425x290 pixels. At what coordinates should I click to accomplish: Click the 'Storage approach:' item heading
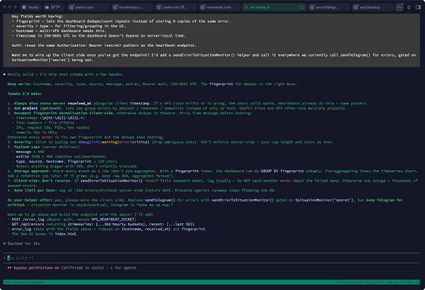click(33, 171)
